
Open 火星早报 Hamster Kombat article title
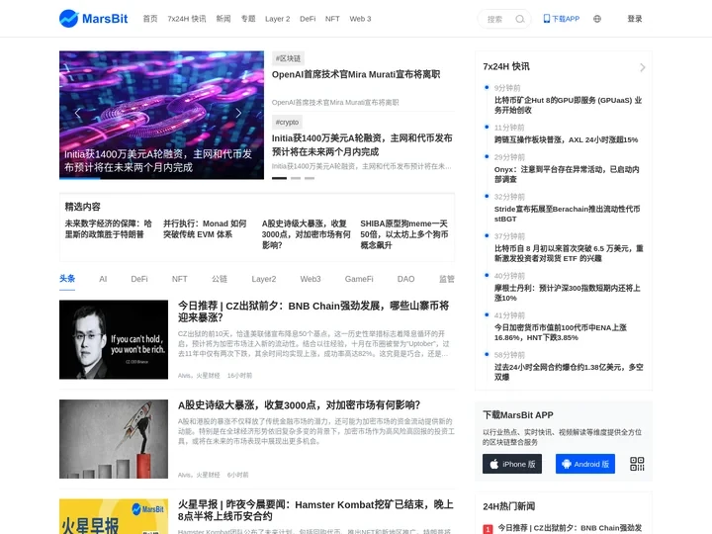315,510
